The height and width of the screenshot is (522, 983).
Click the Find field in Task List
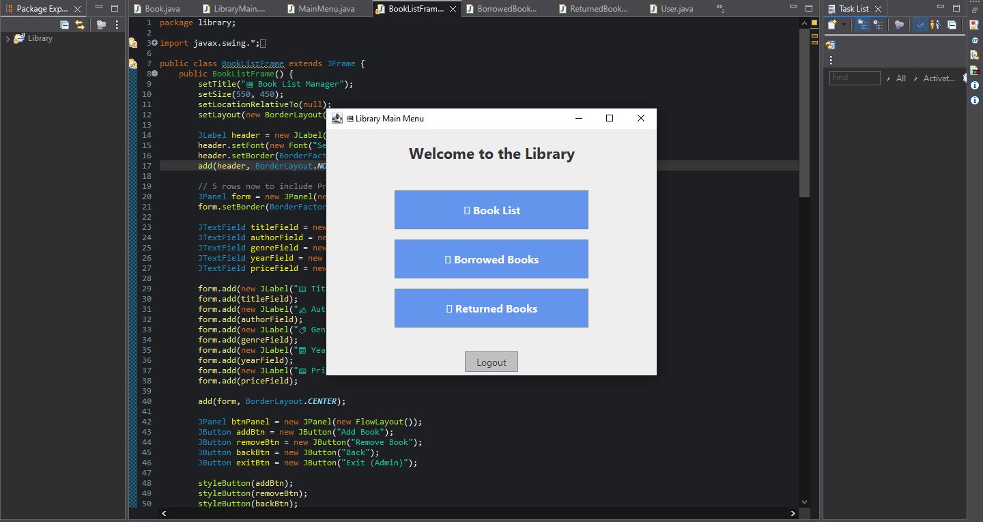(855, 78)
